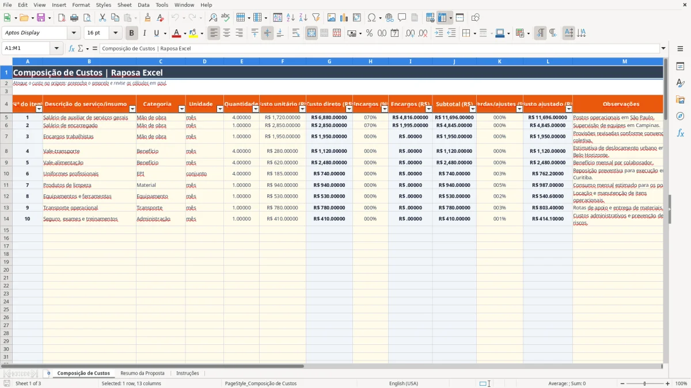Open Find & Replace
This screenshot has height=388, width=691.
pos(213,18)
